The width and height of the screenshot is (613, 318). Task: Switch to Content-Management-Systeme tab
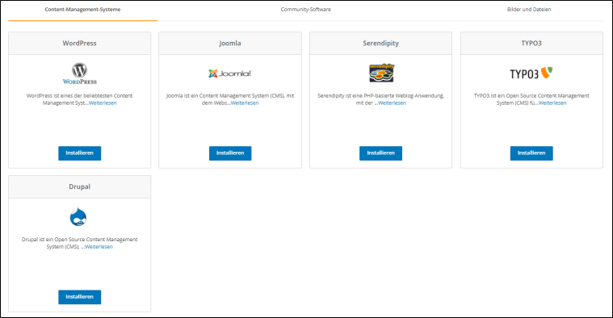[x=82, y=10]
